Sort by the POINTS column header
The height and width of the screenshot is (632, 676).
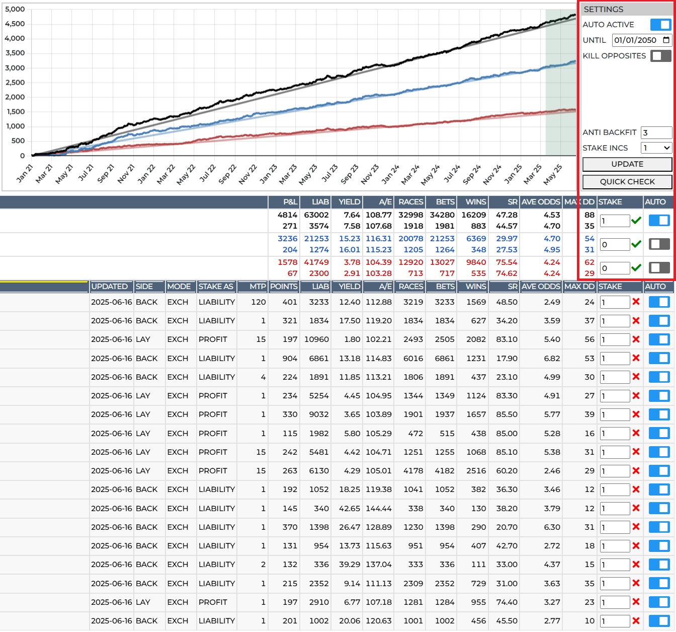point(284,287)
